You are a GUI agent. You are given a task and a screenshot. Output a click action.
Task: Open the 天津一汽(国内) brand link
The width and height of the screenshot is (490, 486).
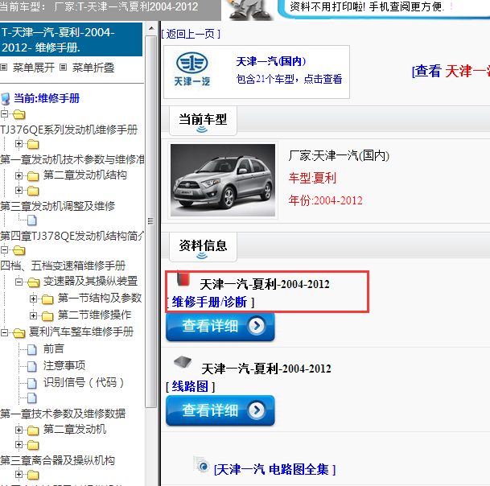tap(271, 61)
